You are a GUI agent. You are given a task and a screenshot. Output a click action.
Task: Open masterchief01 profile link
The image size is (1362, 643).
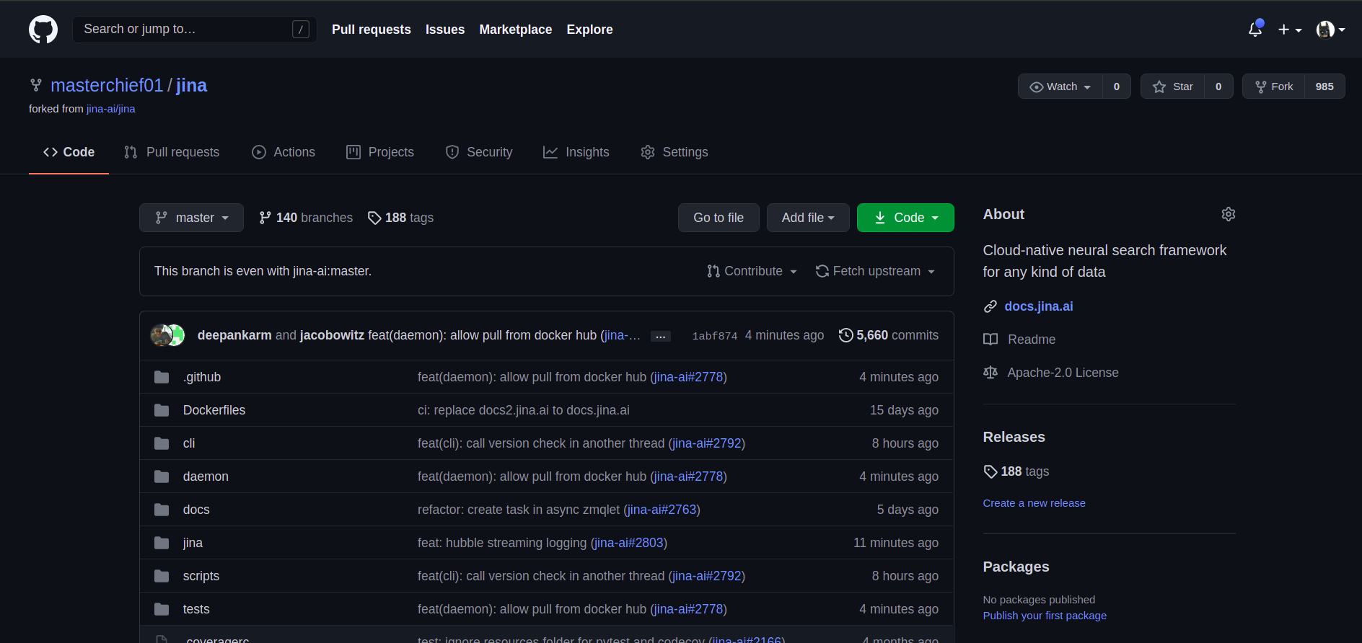click(x=107, y=85)
